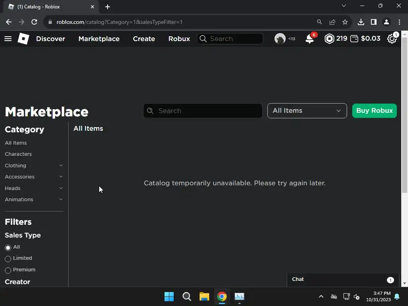Click the scrollbar down arrow
Image resolution: width=408 pixels, height=306 pixels.
click(x=404, y=283)
